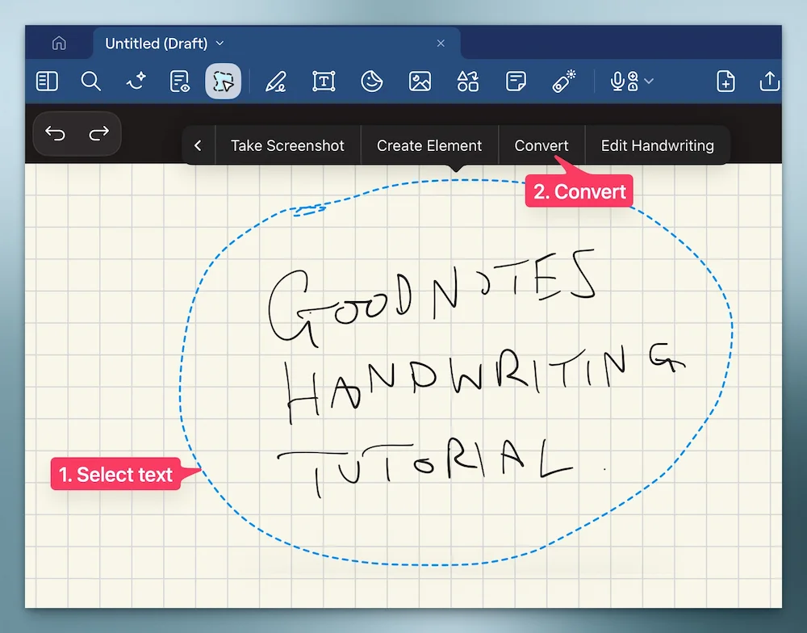The height and width of the screenshot is (633, 807).
Task: Insert a text box
Action: [323, 81]
